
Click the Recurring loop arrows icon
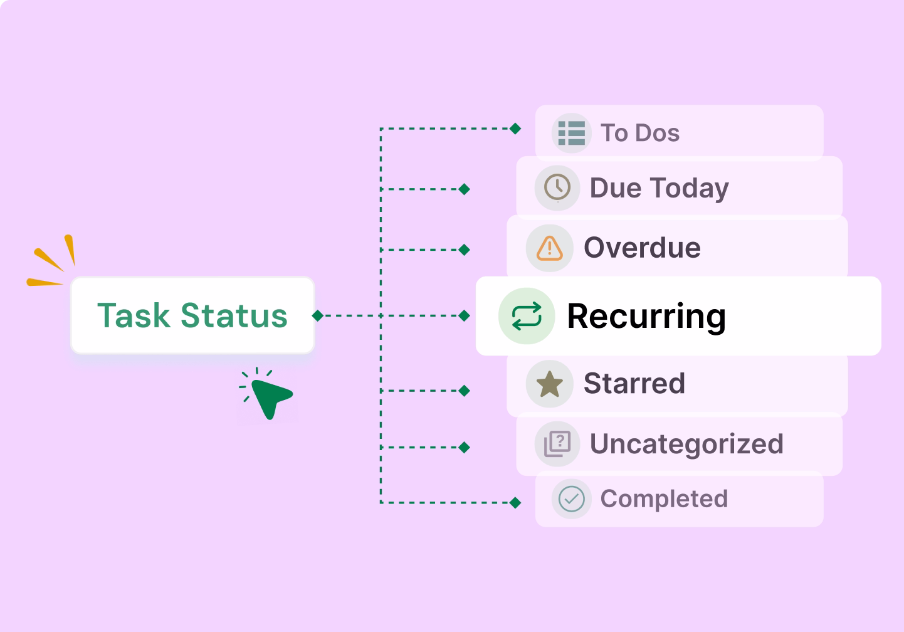point(527,316)
